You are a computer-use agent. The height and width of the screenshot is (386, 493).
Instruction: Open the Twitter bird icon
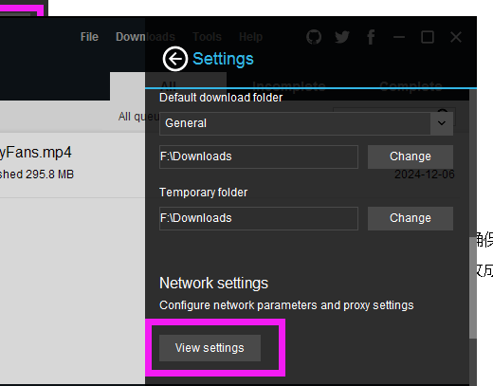[342, 37]
